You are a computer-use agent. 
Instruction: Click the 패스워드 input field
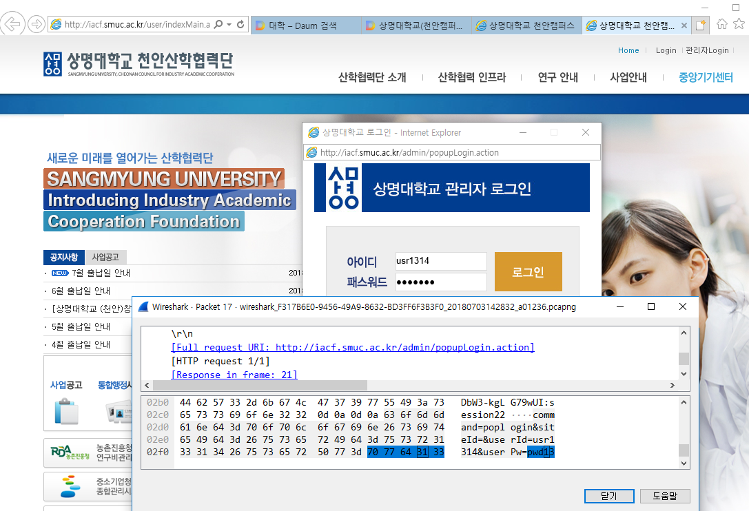coord(441,282)
